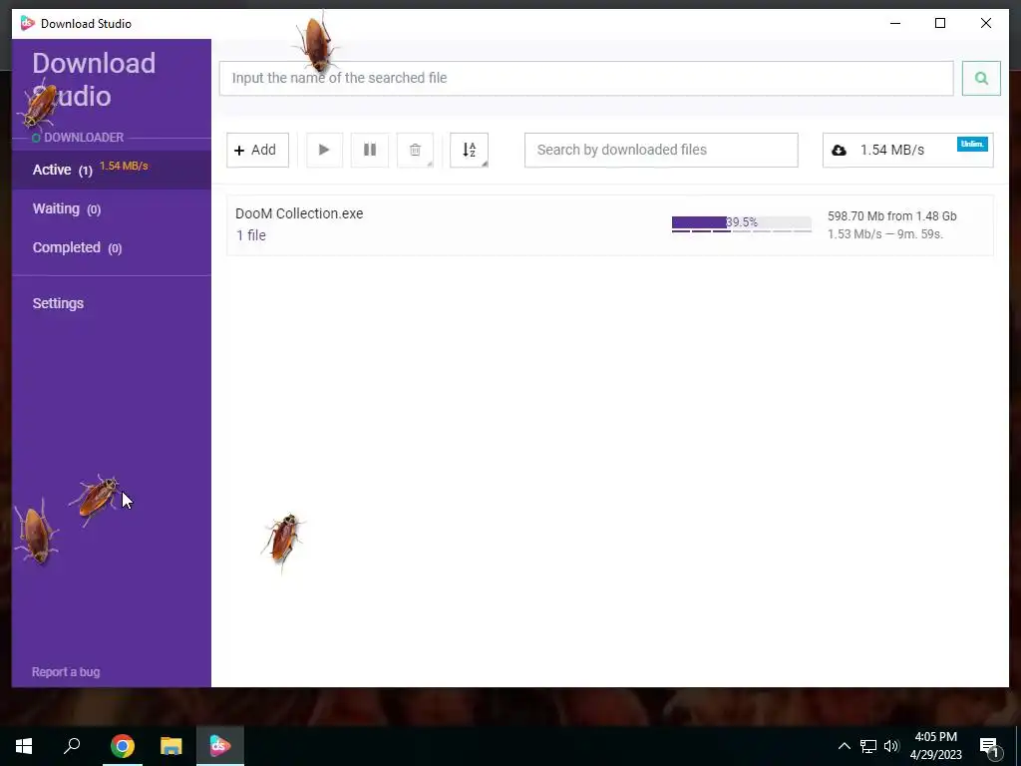1021x766 pixels.
Task: Focus the 'Input the name of the searched file' field
Action: pos(586,78)
